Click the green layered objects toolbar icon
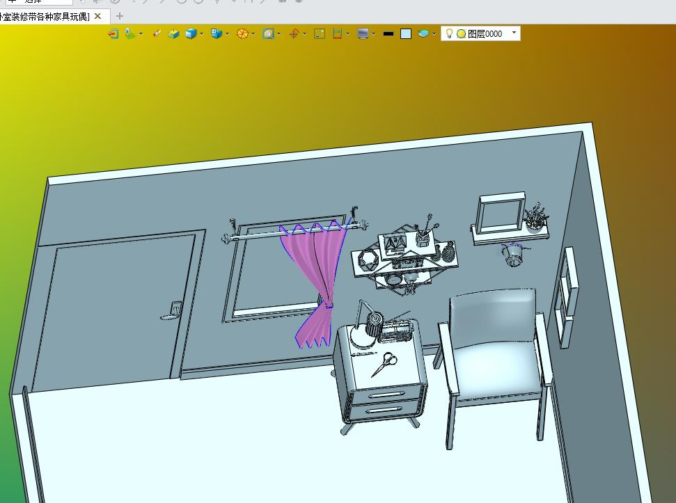676x503 pixels. tap(129, 33)
